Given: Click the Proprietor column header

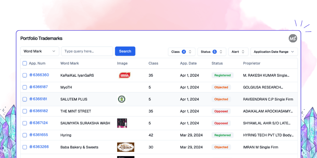Looking at the screenshot, I should pyautogui.click(x=251, y=63).
